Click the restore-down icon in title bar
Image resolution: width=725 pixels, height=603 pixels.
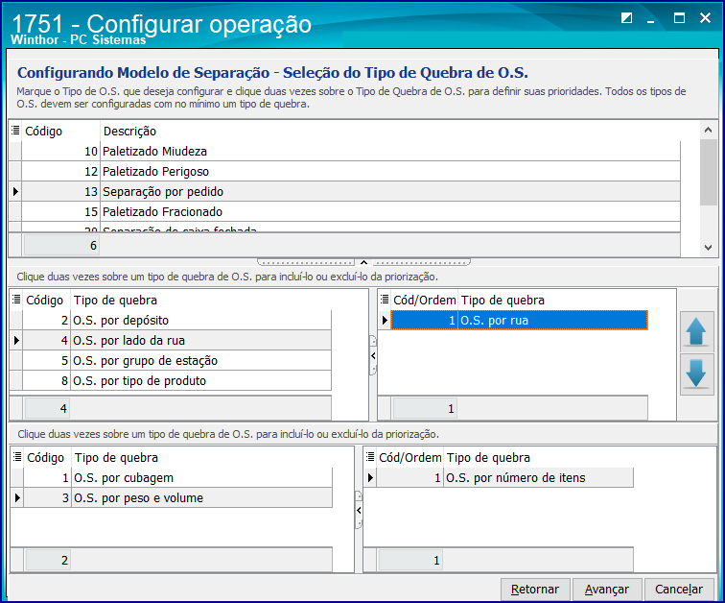(626, 18)
